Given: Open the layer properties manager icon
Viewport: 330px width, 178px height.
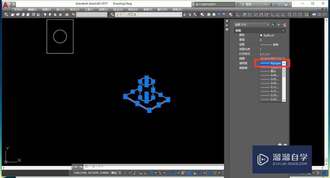Looking at the screenshot, I should (x=113, y=14).
